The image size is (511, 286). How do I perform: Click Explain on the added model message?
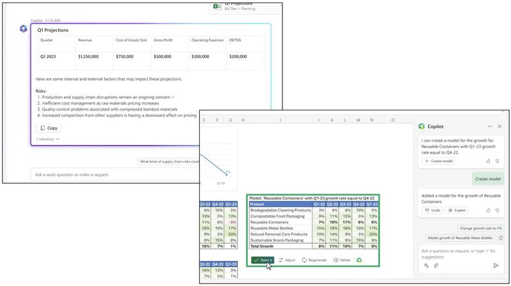pos(457,211)
